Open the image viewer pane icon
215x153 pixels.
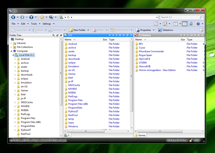[191, 24]
